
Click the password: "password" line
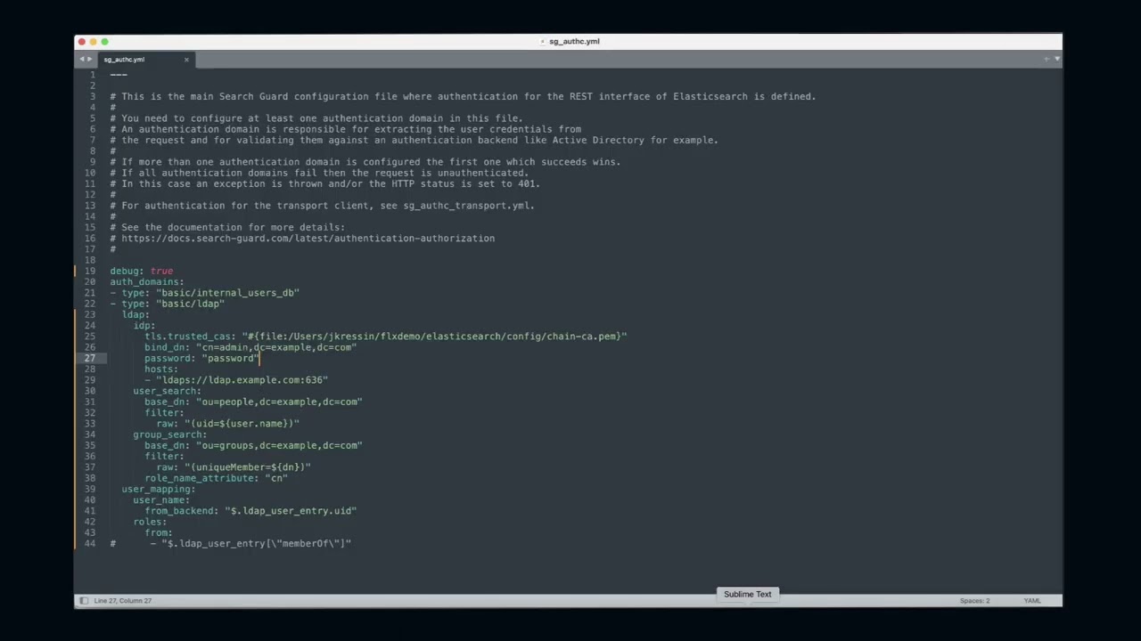point(201,358)
